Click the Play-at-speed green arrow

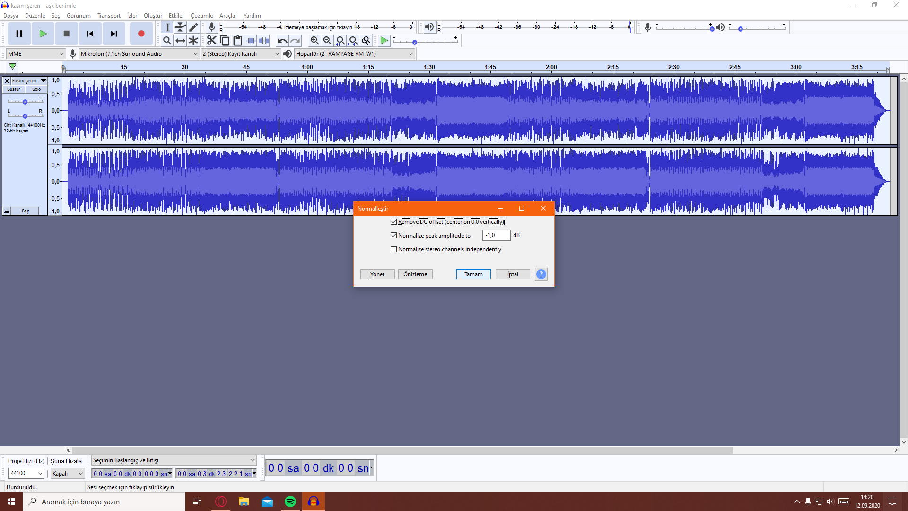click(384, 41)
